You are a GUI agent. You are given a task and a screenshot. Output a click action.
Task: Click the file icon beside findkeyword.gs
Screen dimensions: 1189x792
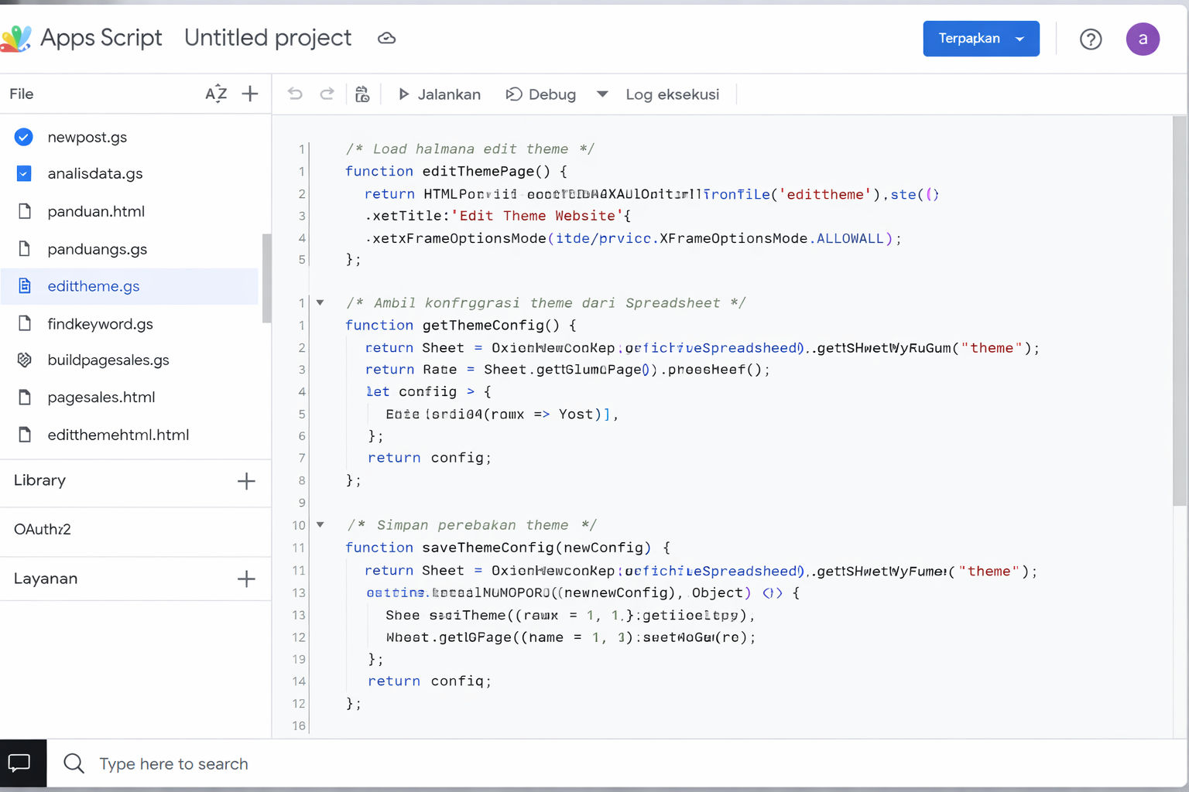24,323
